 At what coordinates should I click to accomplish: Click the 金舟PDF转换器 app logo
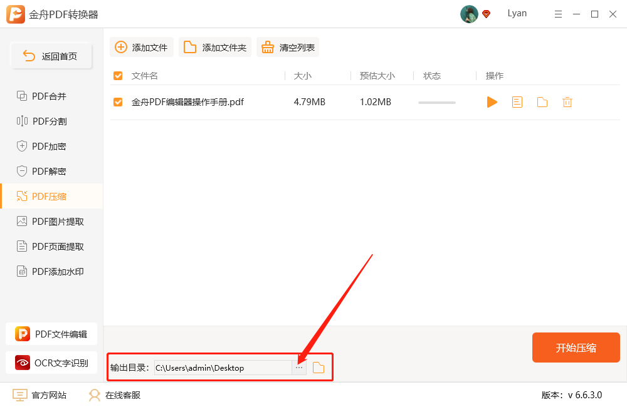[x=16, y=14]
